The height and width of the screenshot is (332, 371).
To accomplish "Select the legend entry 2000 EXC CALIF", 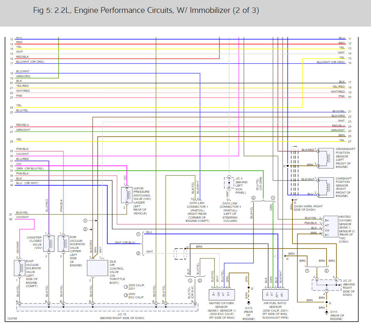I will (134, 295).
